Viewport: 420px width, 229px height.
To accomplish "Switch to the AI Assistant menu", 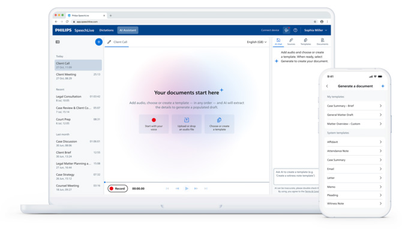I will [128, 30].
